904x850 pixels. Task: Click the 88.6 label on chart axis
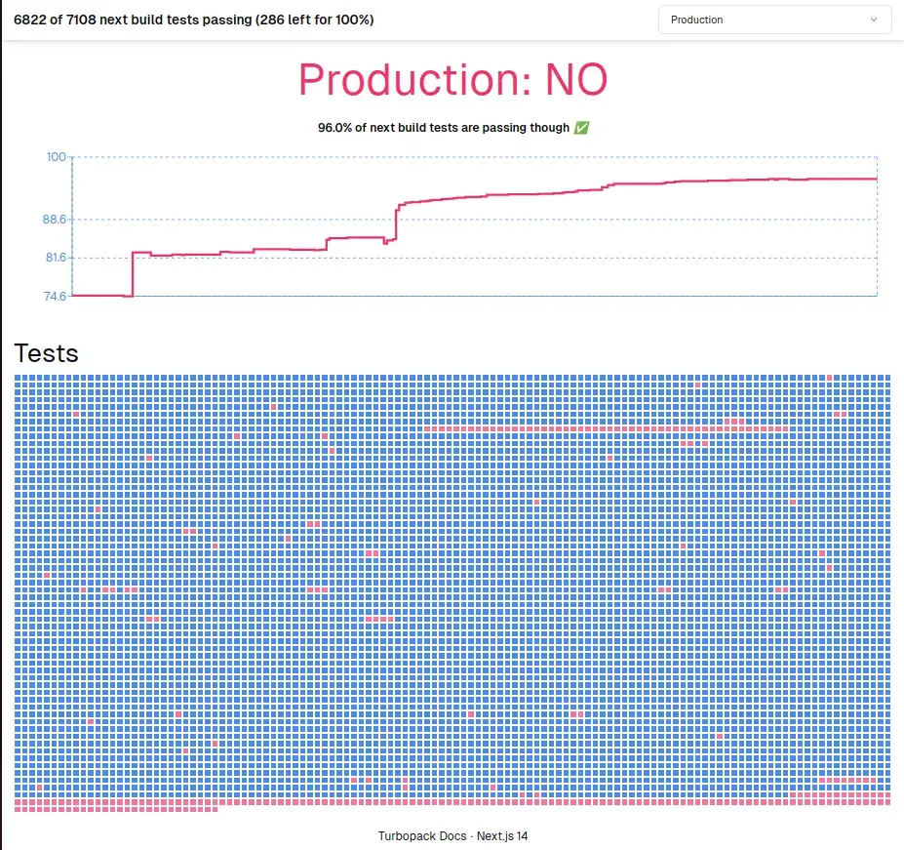pos(54,220)
